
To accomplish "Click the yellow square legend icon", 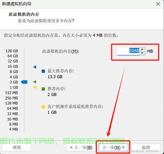I will (43, 107).
